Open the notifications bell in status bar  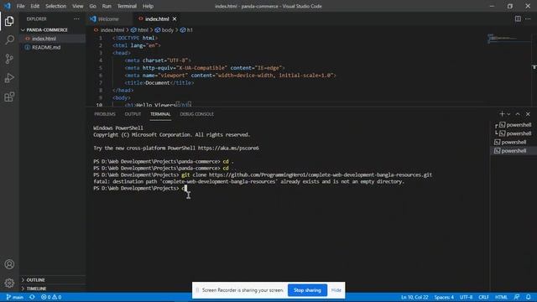click(x=528, y=297)
